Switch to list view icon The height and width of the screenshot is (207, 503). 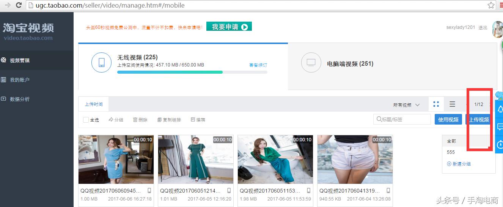click(x=452, y=104)
